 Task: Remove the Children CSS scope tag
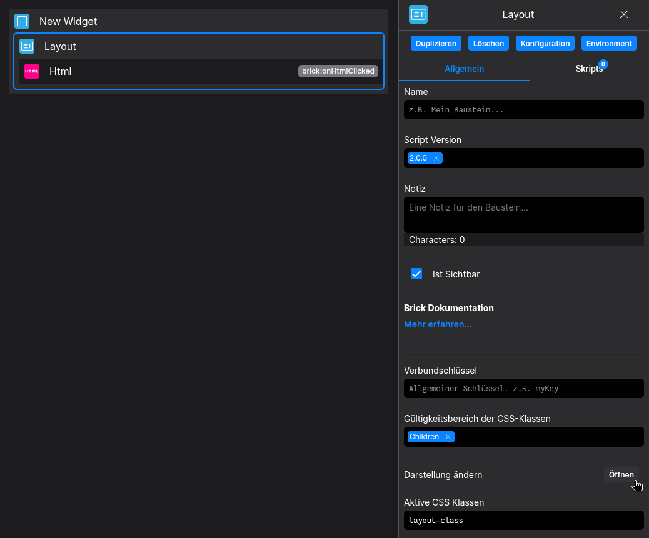(x=448, y=437)
